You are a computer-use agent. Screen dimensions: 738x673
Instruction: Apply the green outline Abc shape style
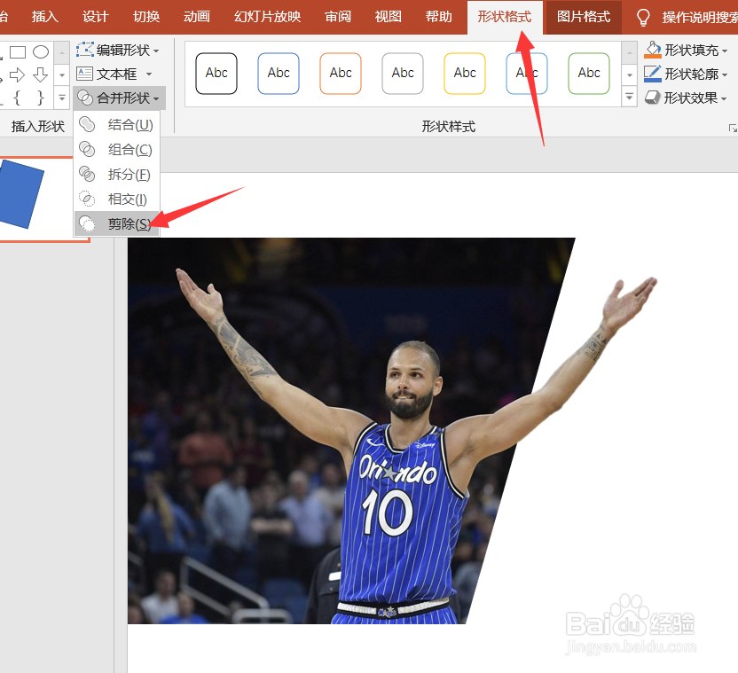(x=589, y=74)
